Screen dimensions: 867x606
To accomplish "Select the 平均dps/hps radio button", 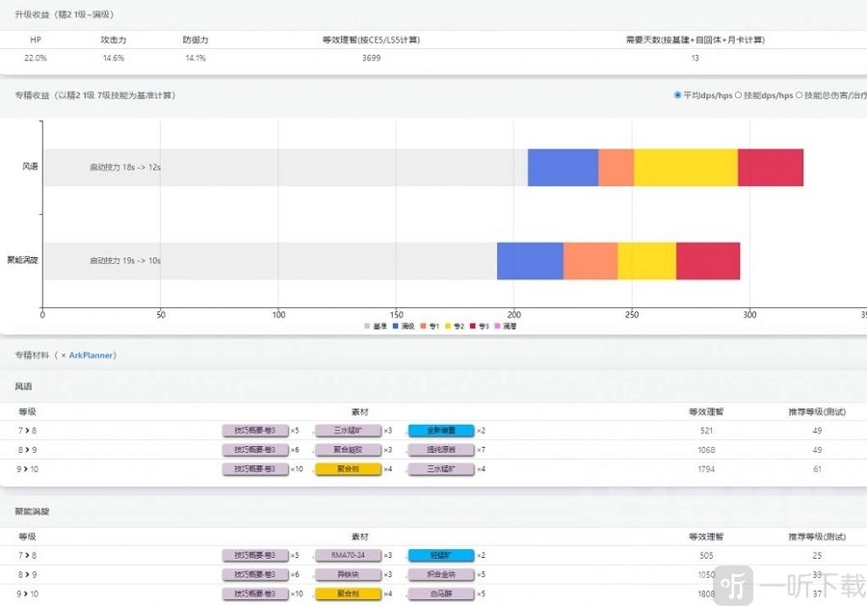I will [678, 95].
